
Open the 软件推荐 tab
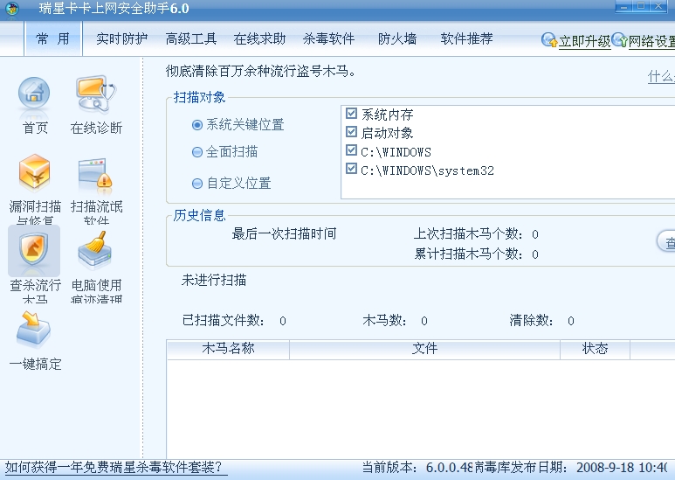pyautogui.click(x=466, y=38)
